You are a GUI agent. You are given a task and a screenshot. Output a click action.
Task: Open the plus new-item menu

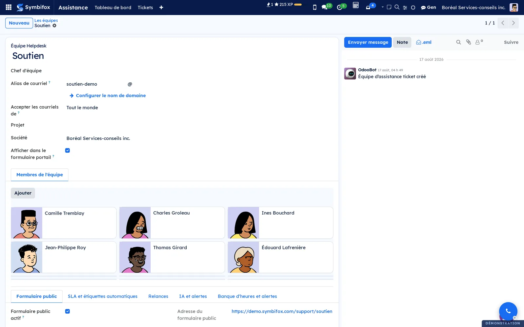(161, 8)
